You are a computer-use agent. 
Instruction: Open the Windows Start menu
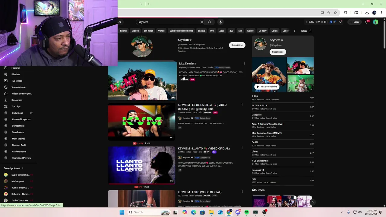122,212
